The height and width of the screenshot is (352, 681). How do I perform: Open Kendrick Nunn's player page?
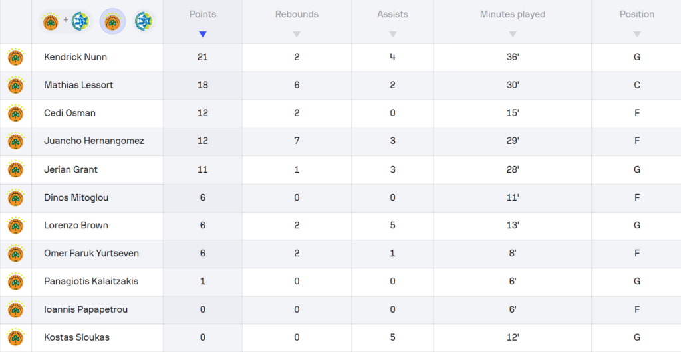[x=75, y=57]
